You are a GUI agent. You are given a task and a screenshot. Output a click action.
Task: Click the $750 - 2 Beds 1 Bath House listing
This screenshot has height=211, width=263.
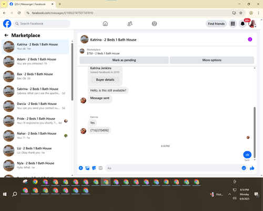pos(103,53)
